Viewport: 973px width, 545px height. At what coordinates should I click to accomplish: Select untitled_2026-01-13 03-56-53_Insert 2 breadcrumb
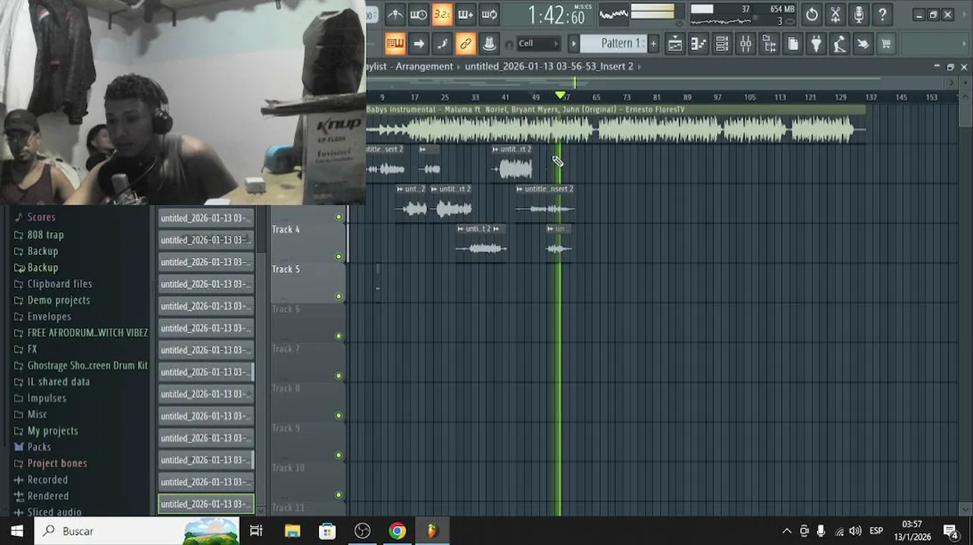[x=549, y=67]
